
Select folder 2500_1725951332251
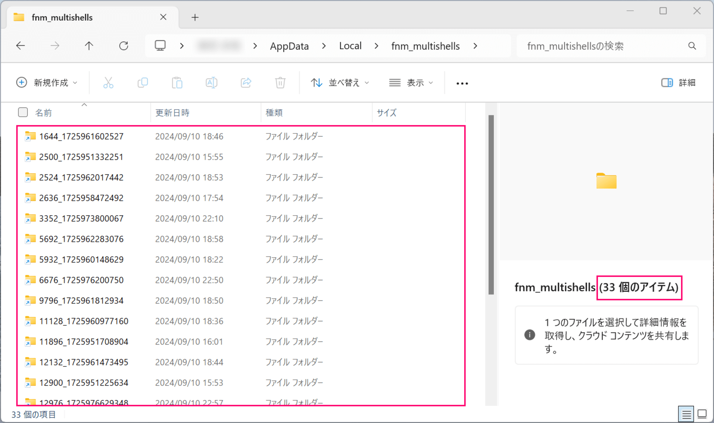click(x=81, y=157)
